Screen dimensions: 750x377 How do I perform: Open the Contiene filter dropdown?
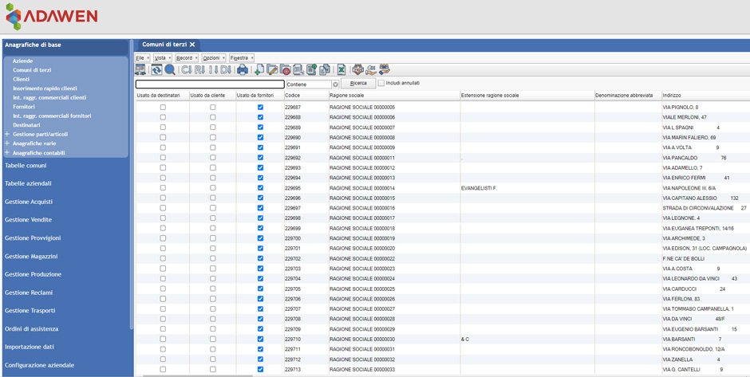tap(335, 84)
